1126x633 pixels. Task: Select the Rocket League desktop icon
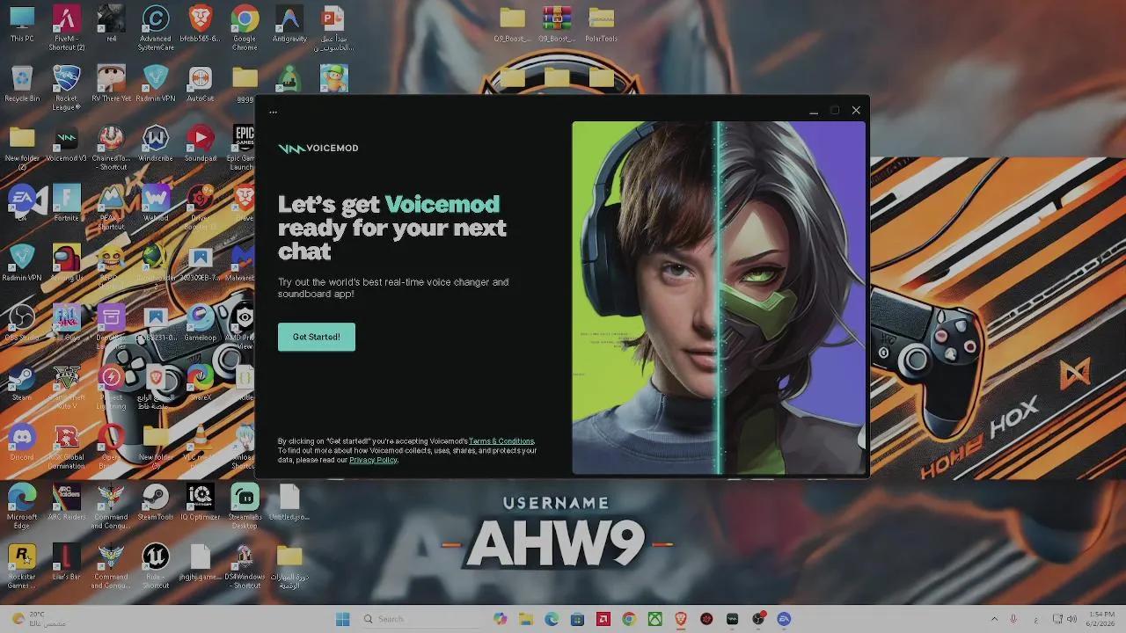click(x=66, y=87)
